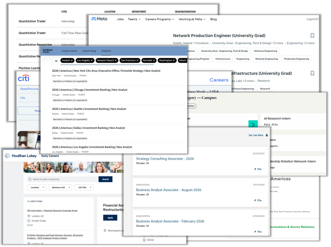Remove the Newport Beach filter chip
The height and width of the screenshot is (247, 331).
point(116,61)
